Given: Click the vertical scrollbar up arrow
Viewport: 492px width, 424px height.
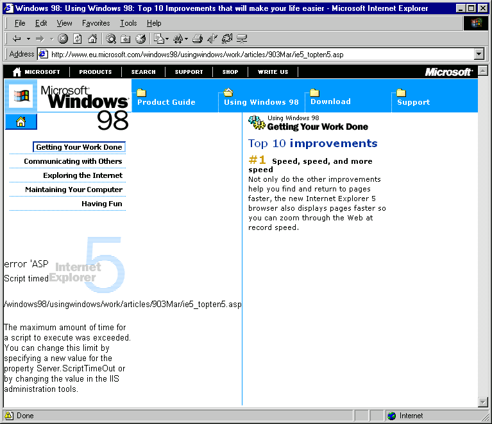Looking at the screenshot, I should tap(482, 71).
